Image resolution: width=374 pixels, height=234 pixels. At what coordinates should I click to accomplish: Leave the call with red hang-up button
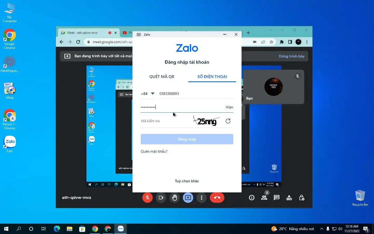(217, 198)
